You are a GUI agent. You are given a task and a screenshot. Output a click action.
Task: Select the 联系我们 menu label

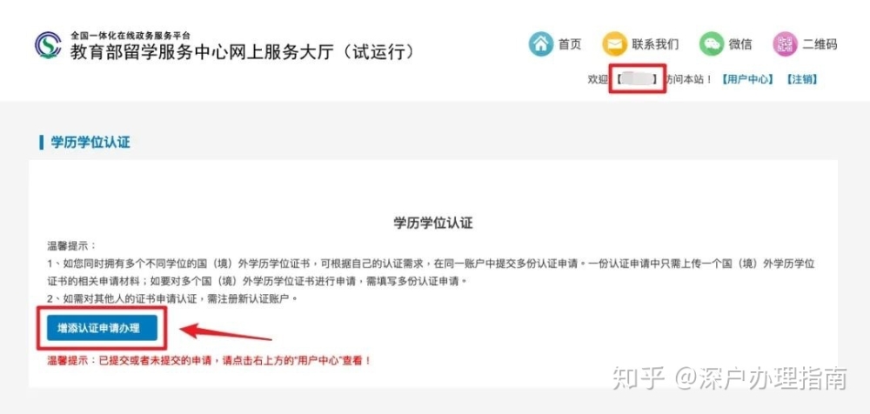coord(655,45)
